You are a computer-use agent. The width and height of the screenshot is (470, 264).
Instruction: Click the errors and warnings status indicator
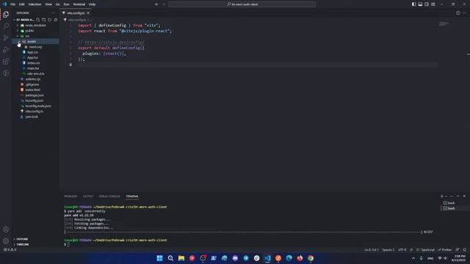[x=10, y=249]
